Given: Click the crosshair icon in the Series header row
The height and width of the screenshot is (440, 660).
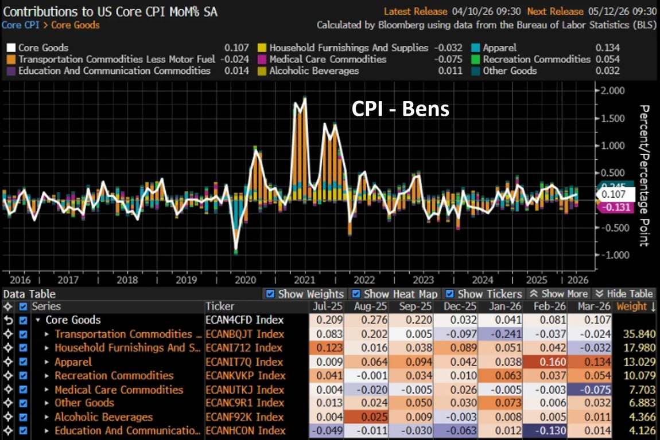Looking at the screenshot, I should [7, 307].
